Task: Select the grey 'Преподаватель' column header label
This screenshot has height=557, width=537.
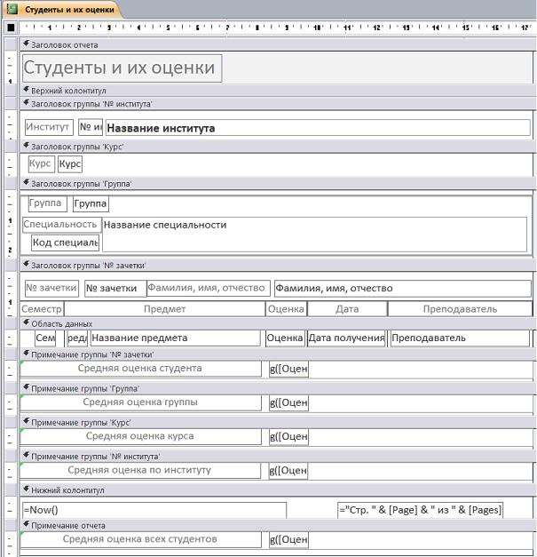Action: tap(460, 309)
